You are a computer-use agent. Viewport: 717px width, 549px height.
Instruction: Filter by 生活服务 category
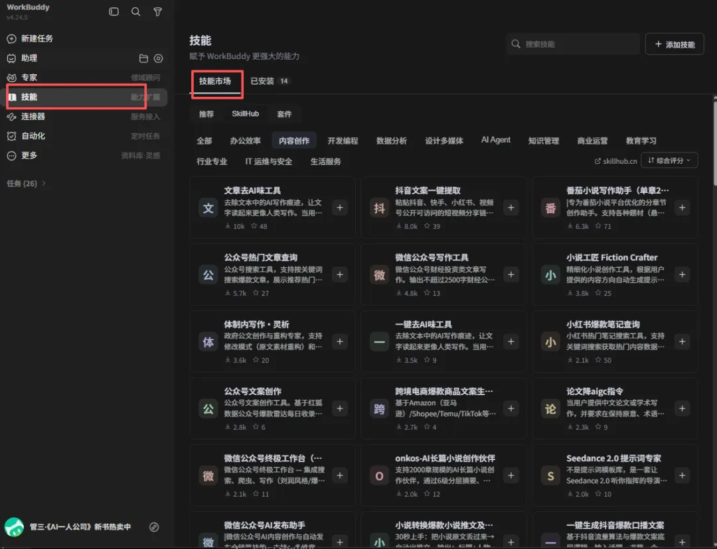point(325,161)
